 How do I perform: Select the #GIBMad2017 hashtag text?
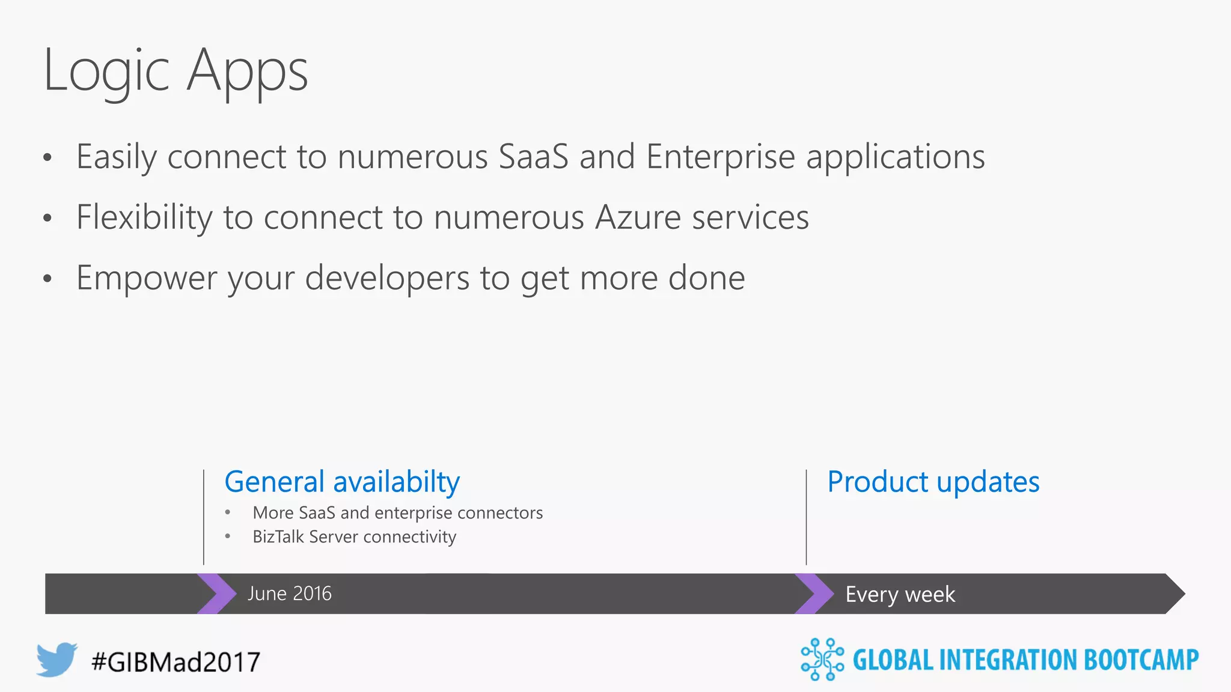pos(176,662)
